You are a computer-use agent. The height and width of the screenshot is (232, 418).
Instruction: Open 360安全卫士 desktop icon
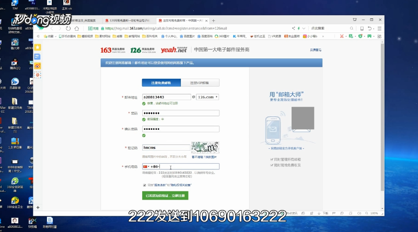15,202
